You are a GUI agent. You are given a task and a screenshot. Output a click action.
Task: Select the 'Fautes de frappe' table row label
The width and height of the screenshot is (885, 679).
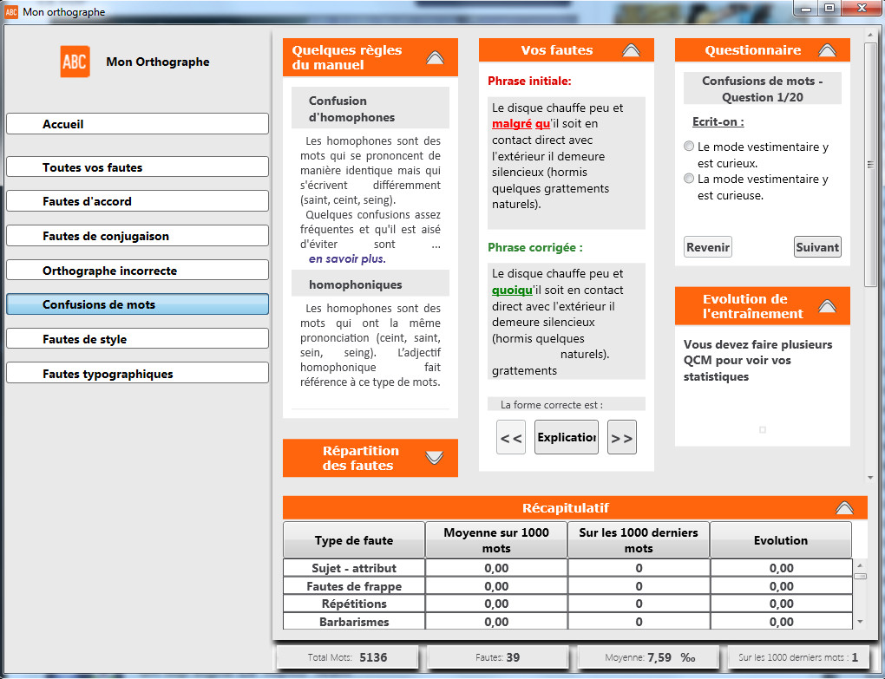point(354,586)
